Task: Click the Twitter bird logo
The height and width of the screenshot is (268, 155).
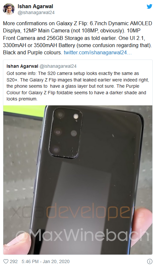Action: (149, 6)
